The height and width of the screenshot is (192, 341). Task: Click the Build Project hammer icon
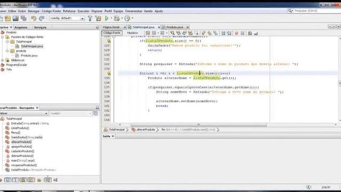tap(90, 19)
